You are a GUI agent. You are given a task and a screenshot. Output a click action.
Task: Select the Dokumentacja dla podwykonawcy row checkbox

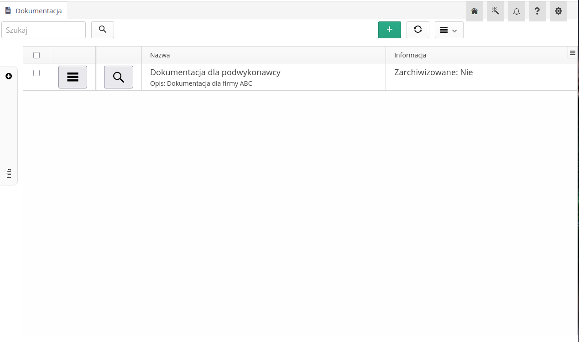(37, 73)
